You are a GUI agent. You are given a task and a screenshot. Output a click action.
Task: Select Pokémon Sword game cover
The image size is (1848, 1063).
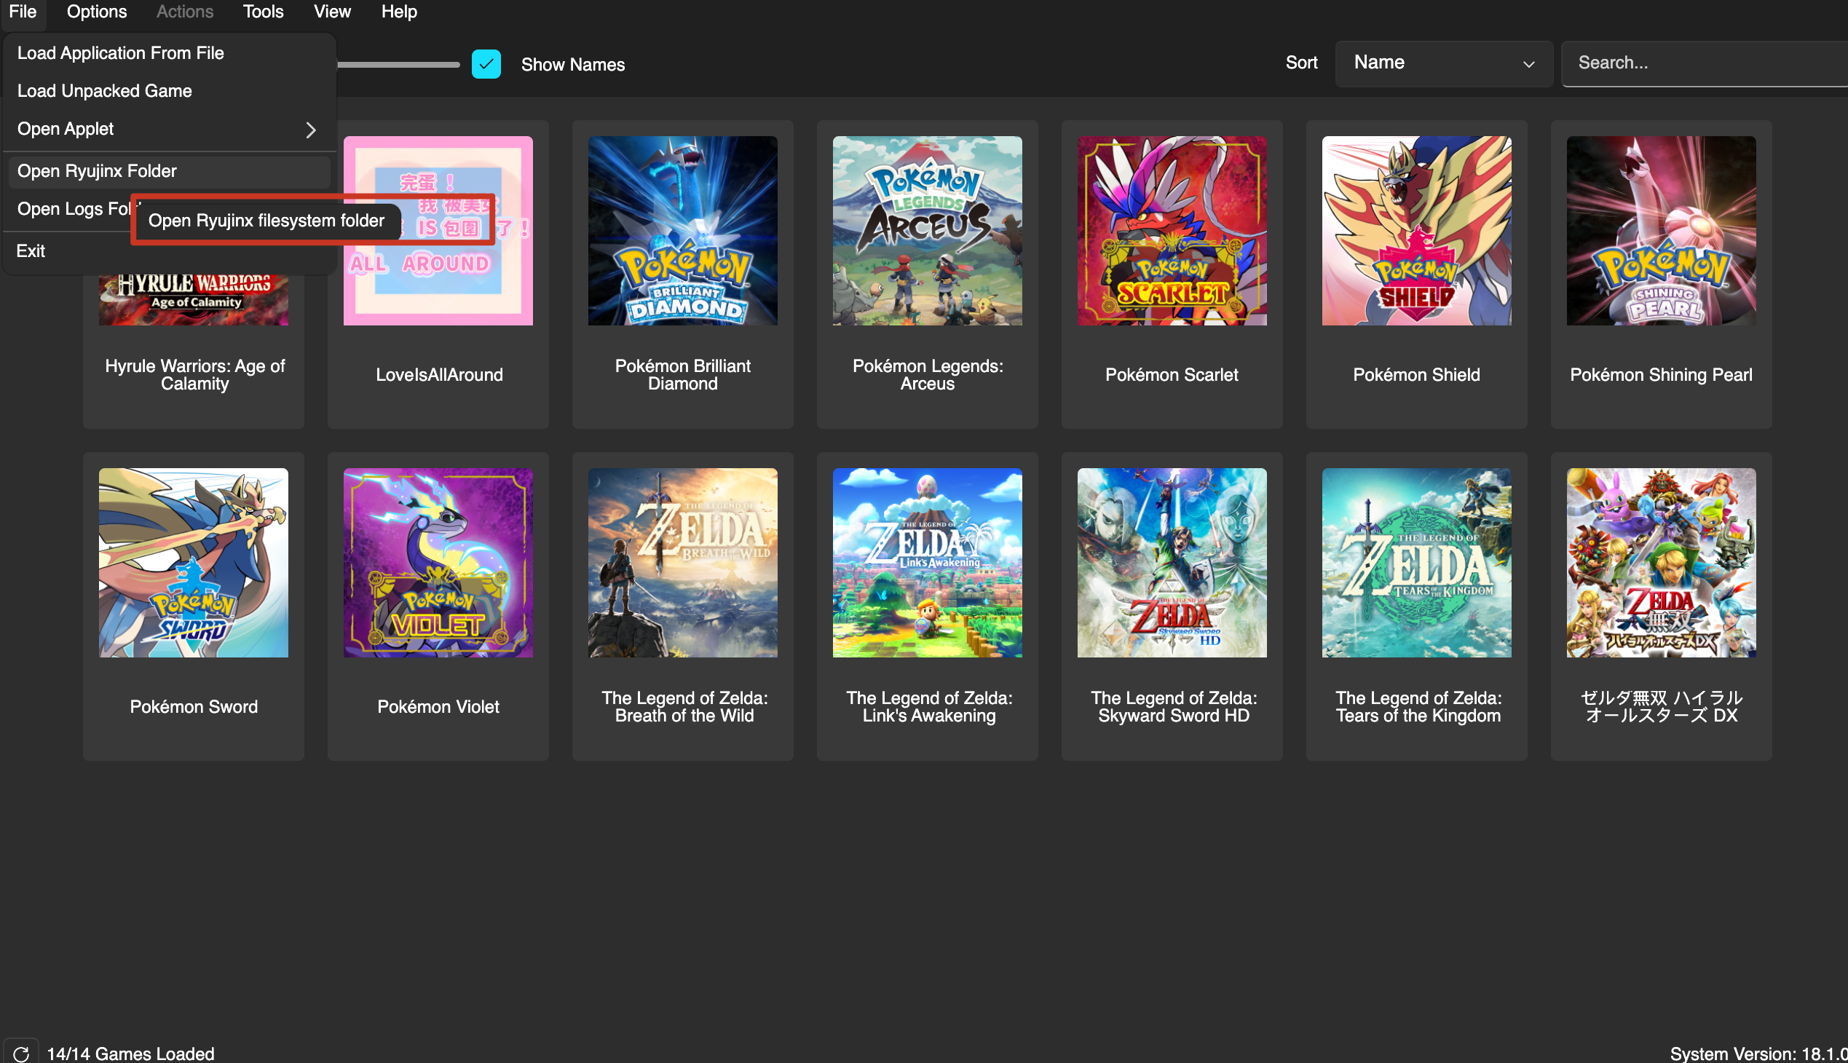pos(194,562)
